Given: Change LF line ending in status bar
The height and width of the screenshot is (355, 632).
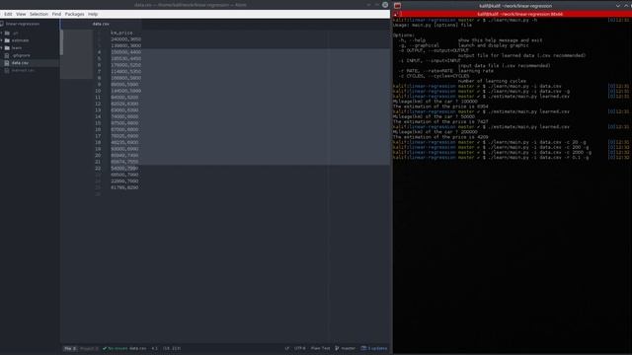Looking at the screenshot, I should [x=287, y=348].
